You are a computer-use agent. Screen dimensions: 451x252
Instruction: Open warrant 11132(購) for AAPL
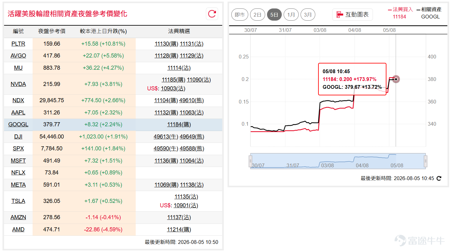coord(166,113)
